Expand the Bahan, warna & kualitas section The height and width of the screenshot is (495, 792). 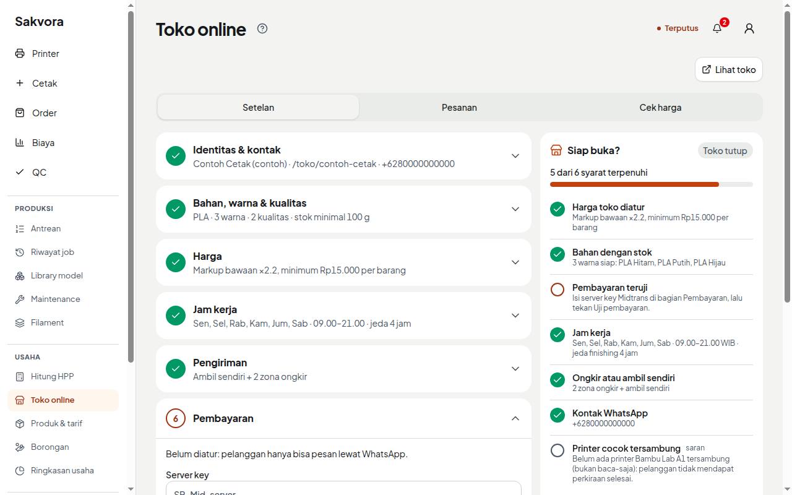[343, 209]
